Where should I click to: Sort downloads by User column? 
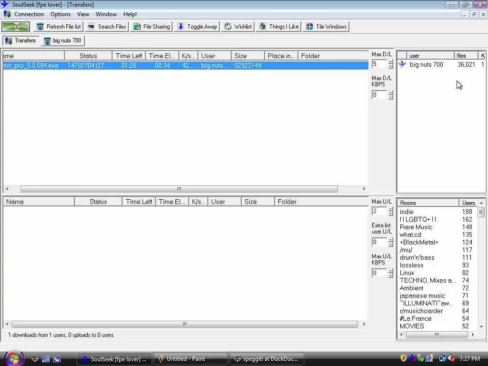point(214,56)
